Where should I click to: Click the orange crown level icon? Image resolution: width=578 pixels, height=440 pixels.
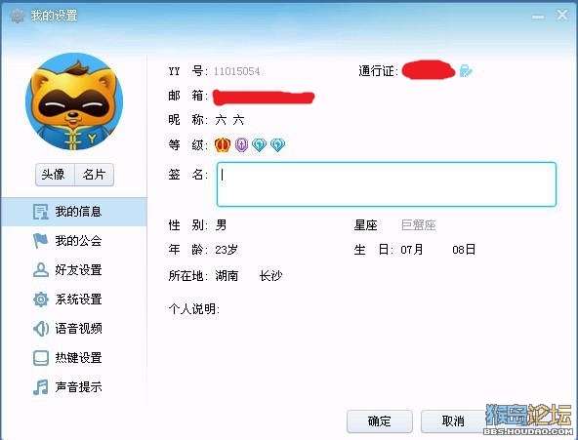point(223,144)
